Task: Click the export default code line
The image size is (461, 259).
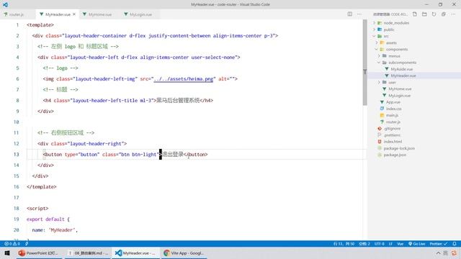Action: click(x=48, y=219)
